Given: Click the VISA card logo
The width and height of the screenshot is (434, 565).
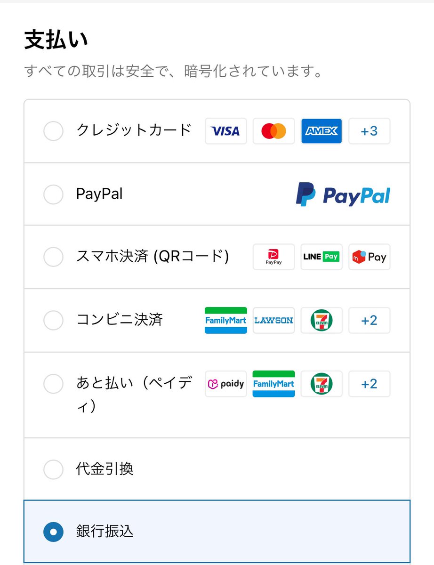Looking at the screenshot, I should [x=225, y=131].
